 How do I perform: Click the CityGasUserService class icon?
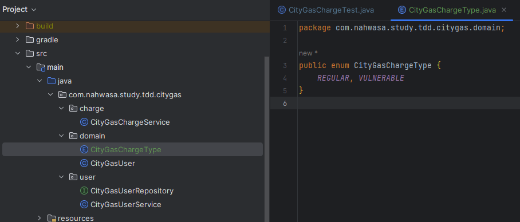84,204
